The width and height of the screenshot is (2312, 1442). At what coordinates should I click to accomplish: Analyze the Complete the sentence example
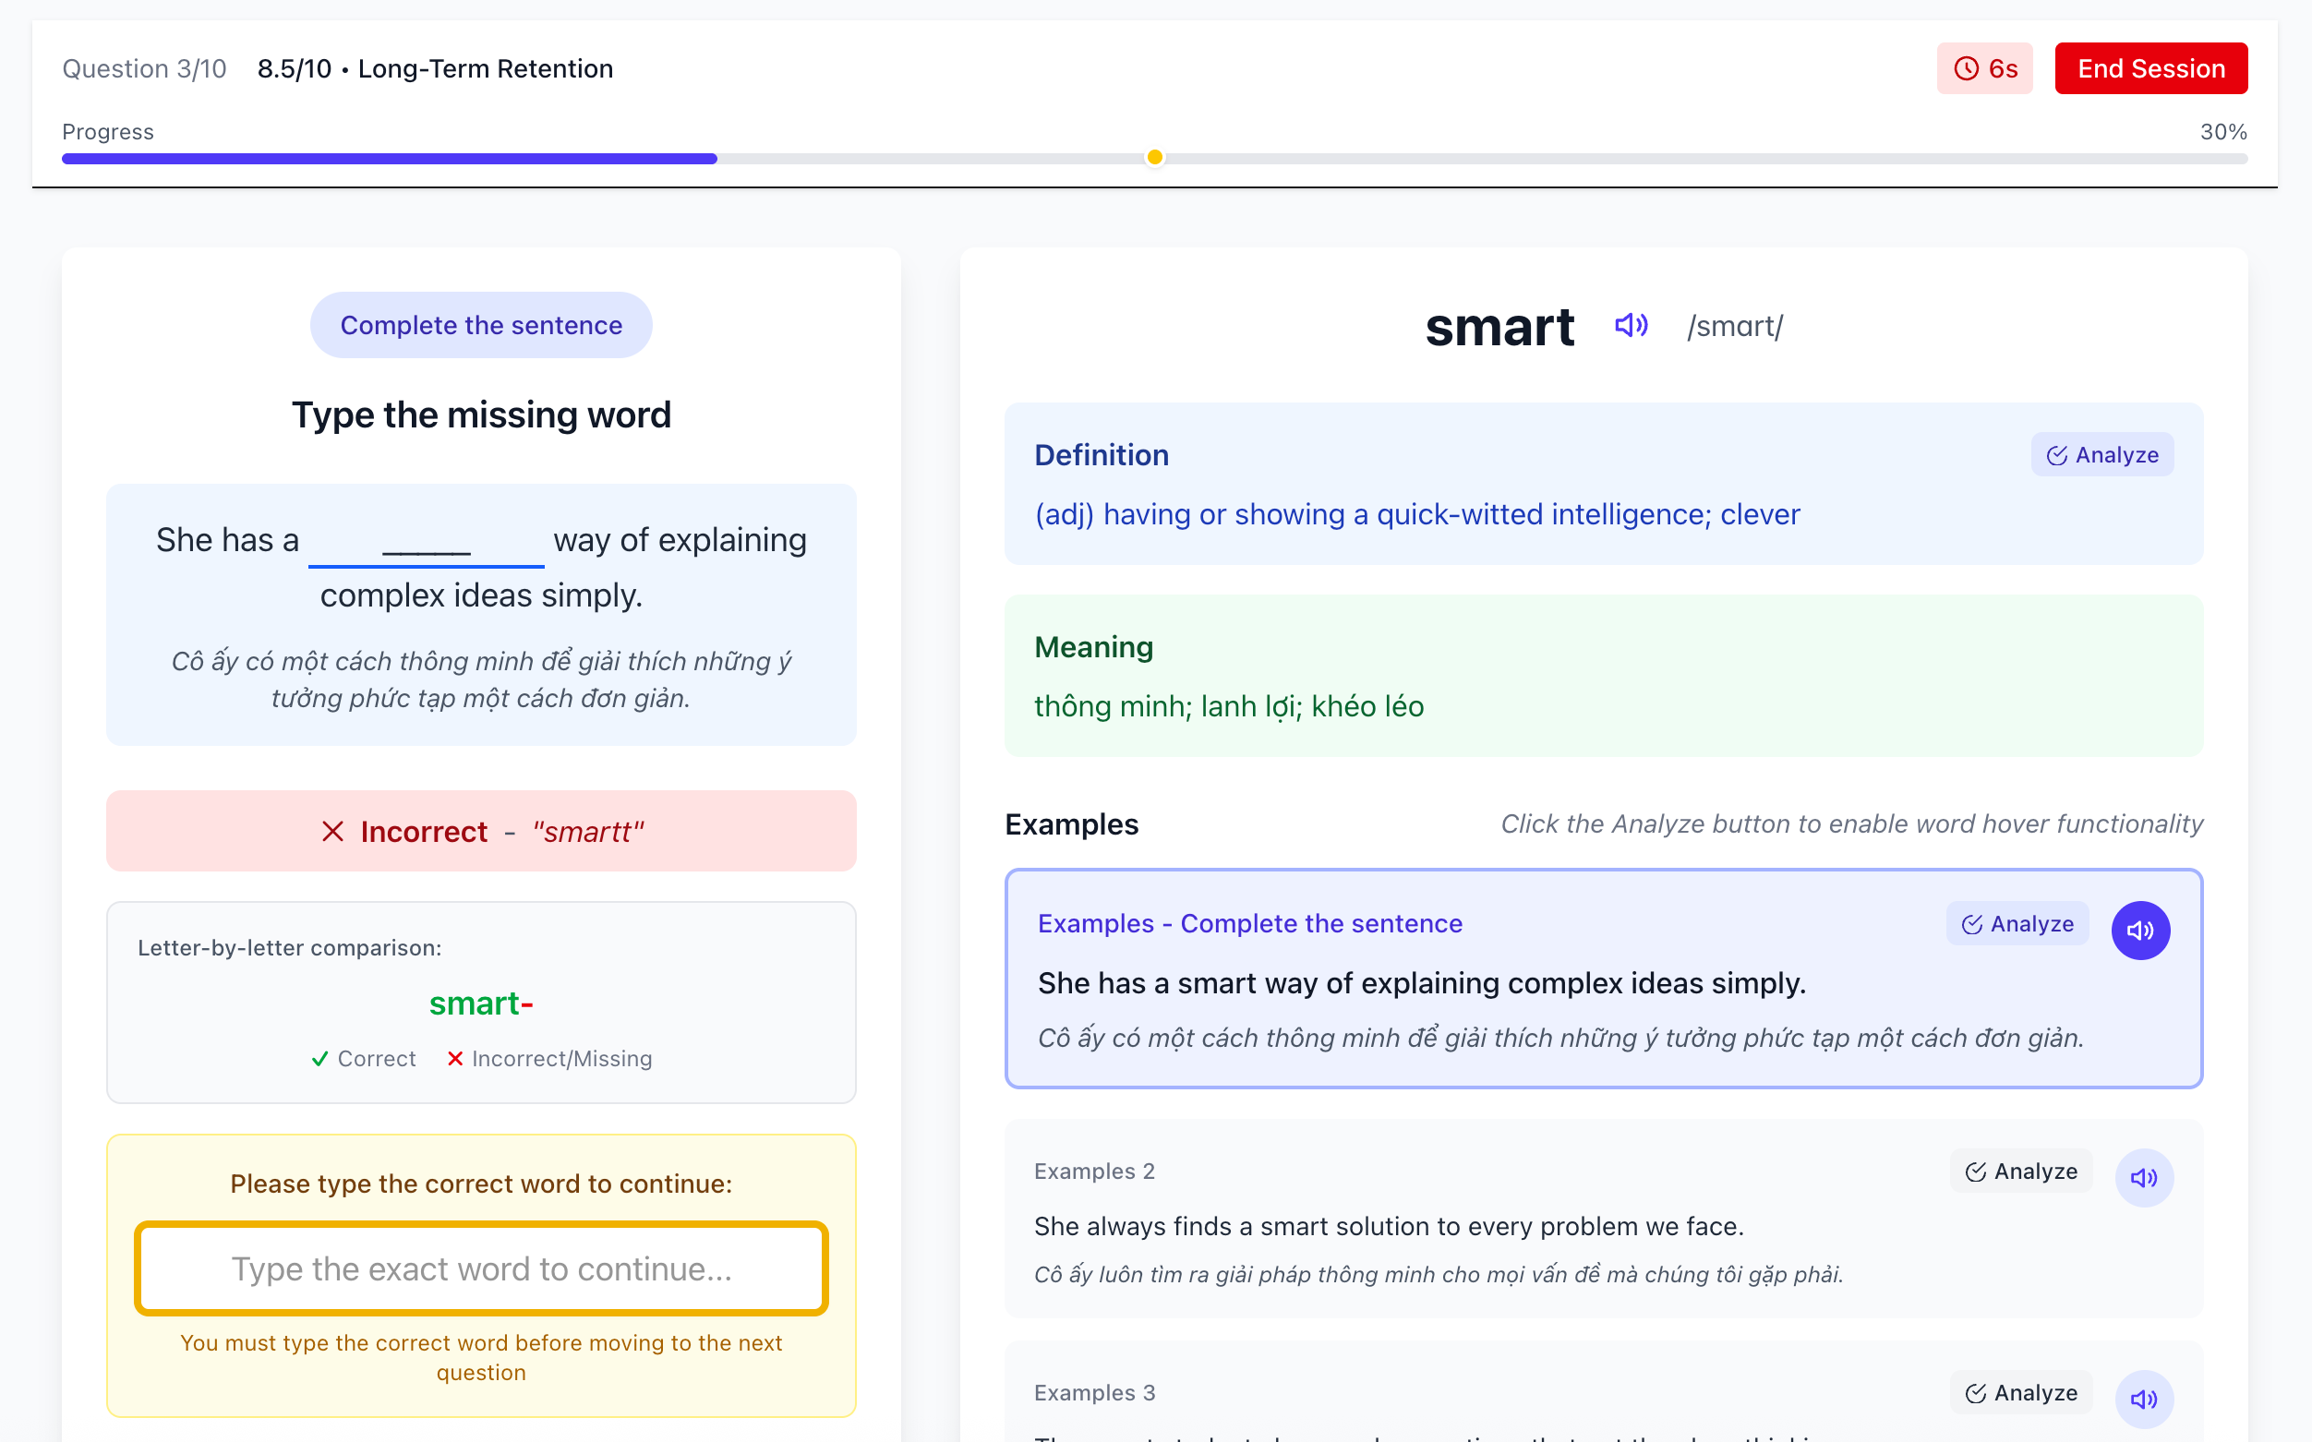[x=2017, y=924]
